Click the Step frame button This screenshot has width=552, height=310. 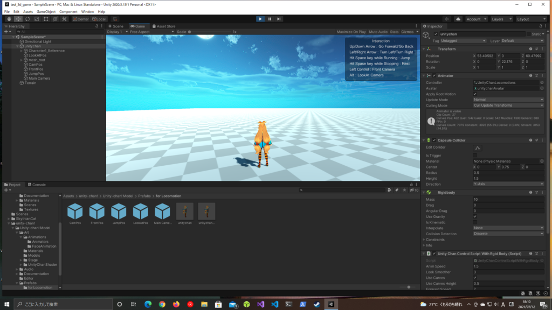[x=279, y=19]
